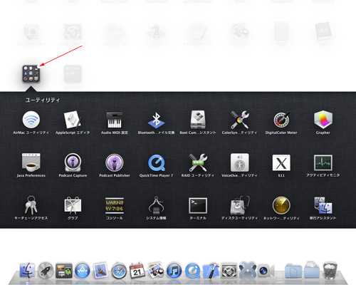
Task: Launch iPhoto from Dock
Action: pos(155,270)
